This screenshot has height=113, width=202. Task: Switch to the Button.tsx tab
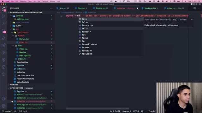point(101,8)
